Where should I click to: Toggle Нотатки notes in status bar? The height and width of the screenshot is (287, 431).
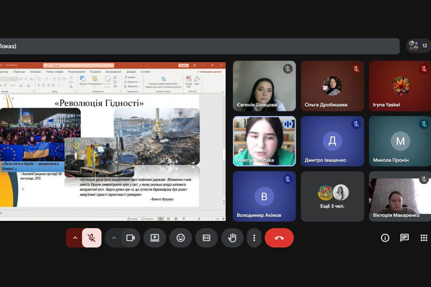click(133, 219)
